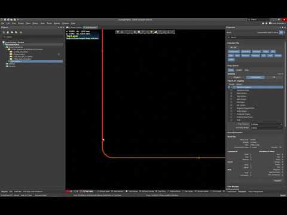The image size is (287, 215).
Task: Set snapping to Off
Action: tap(274, 77)
